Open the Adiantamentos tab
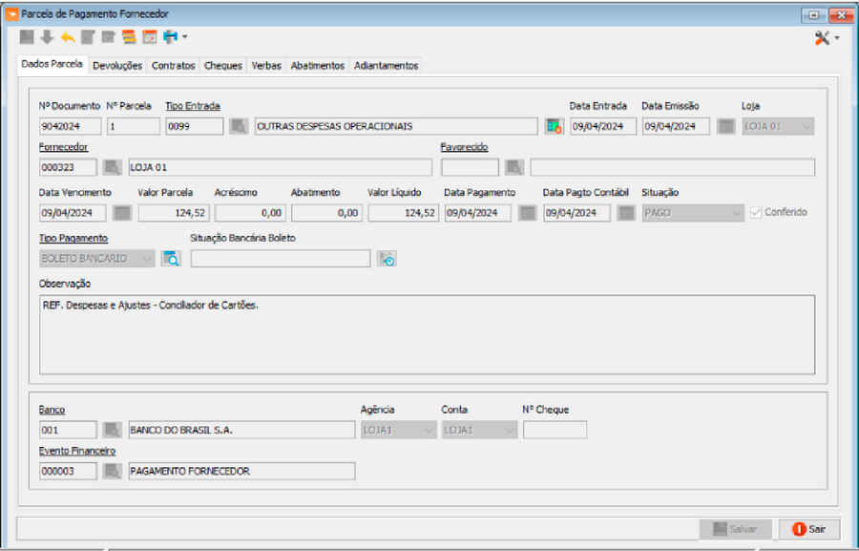Screen dimensions: 859x551 [386, 66]
